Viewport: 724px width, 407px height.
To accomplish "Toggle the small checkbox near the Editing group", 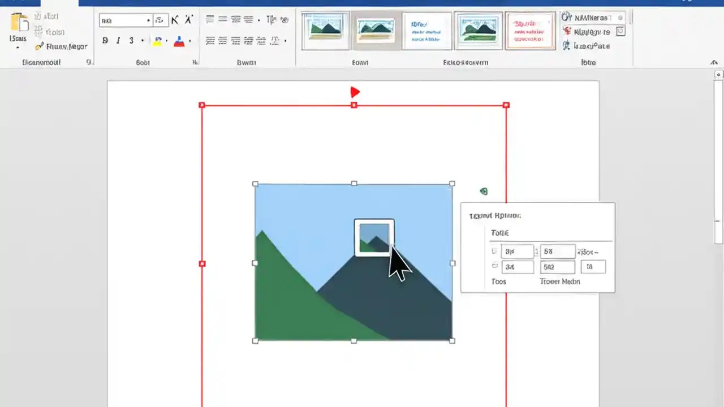I will tap(620, 32).
